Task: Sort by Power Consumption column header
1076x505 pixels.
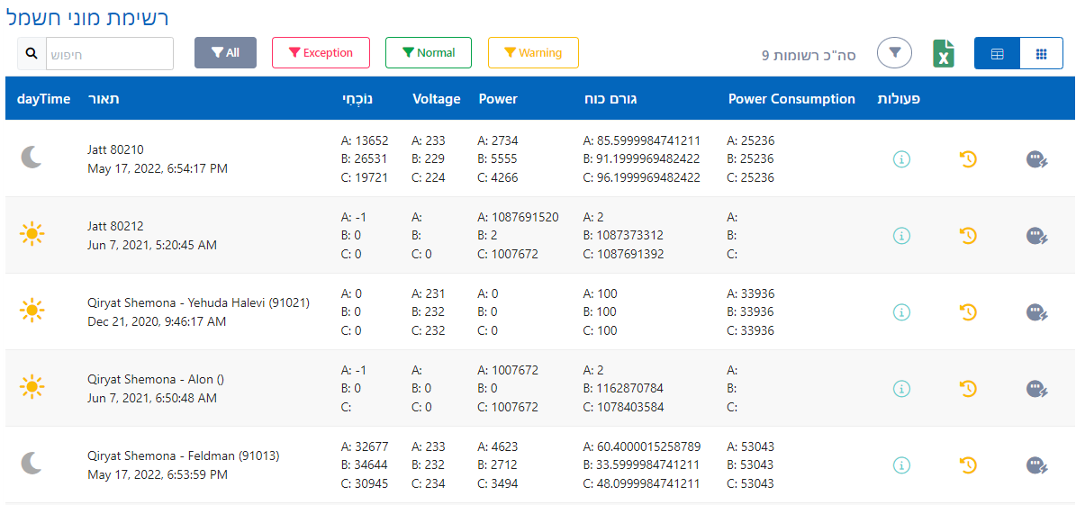Action: pyautogui.click(x=791, y=99)
